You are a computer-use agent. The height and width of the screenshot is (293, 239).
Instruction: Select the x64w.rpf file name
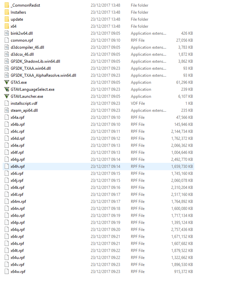tap(18, 272)
